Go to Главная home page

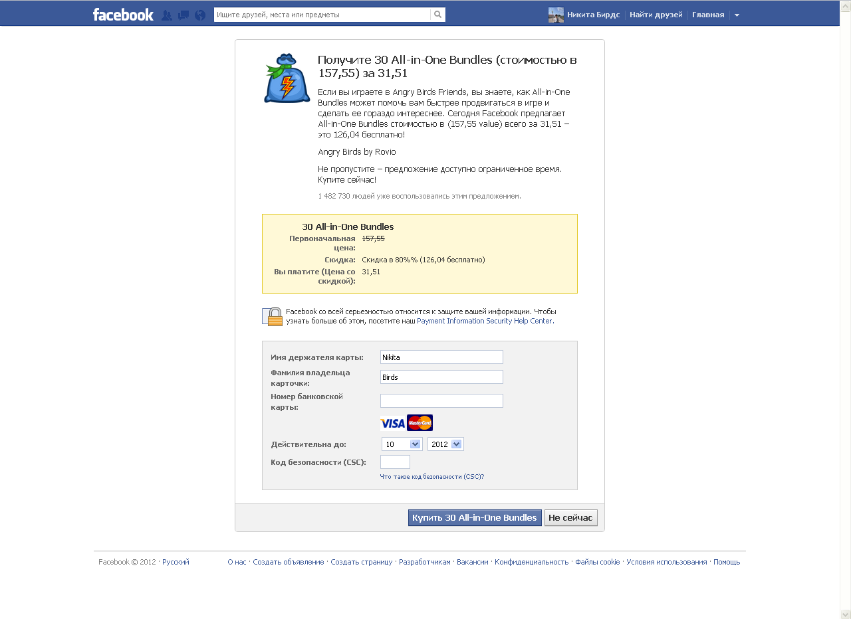point(708,15)
